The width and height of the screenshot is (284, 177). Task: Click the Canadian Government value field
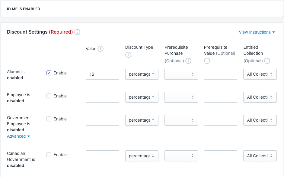pyautogui.click(x=103, y=156)
